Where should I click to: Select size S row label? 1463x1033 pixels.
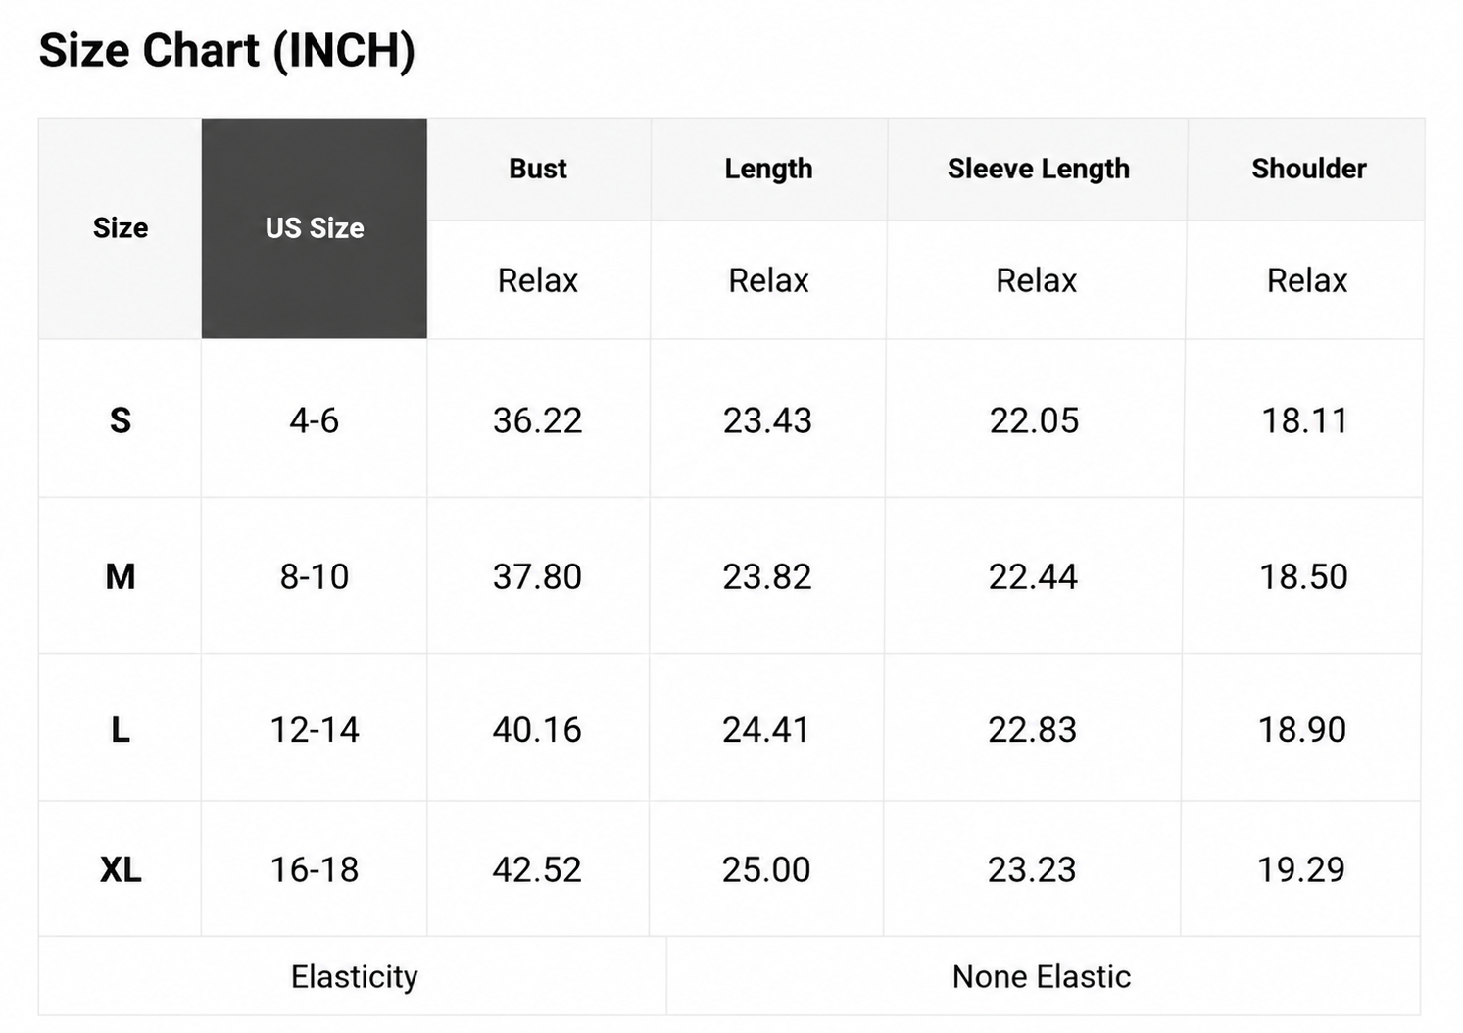point(121,419)
